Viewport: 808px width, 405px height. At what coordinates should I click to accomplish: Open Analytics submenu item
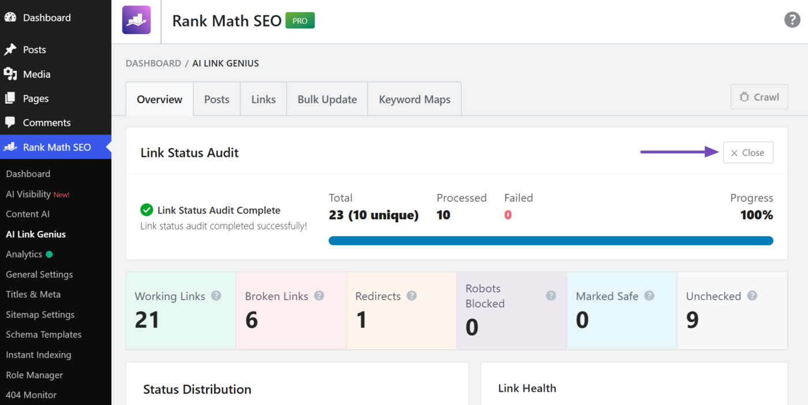pos(24,254)
